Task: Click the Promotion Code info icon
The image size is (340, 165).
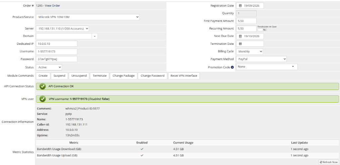Action: click(232, 67)
